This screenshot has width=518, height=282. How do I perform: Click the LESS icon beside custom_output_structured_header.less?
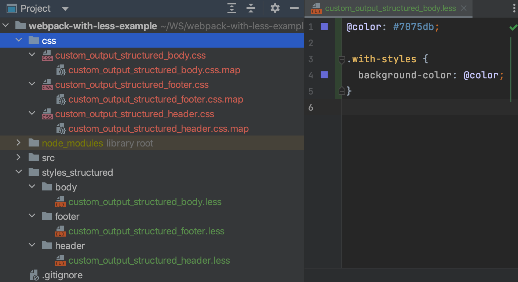[61, 260]
